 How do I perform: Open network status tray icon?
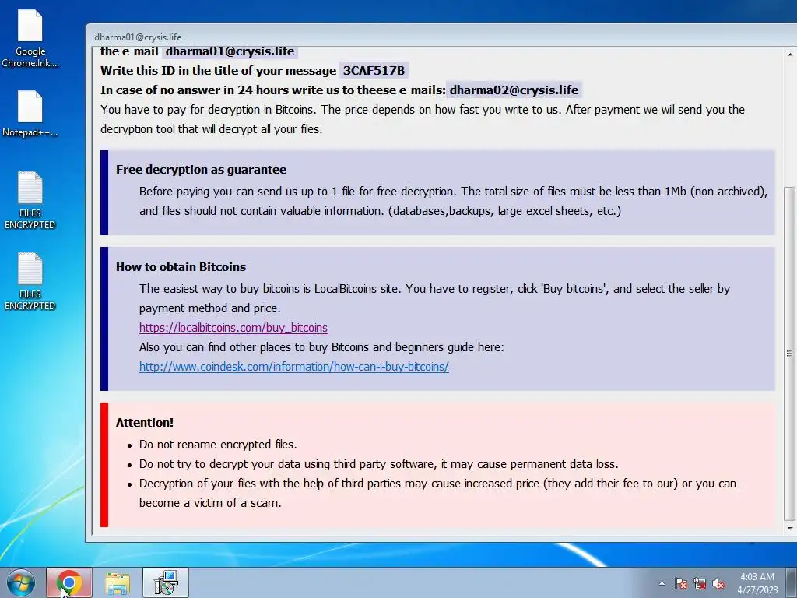pyautogui.click(x=700, y=583)
